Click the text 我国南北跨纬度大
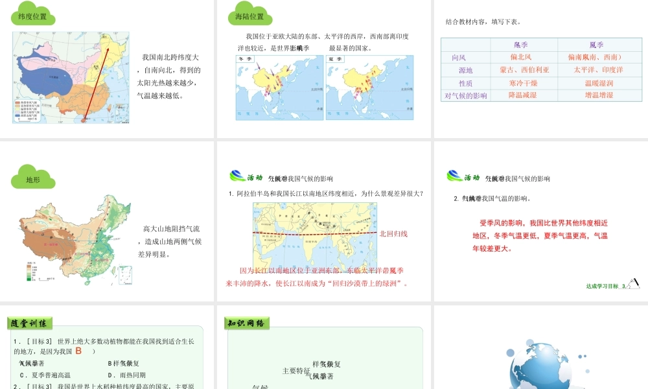This screenshot has height=389, width=648. click(x=170, y=58)
